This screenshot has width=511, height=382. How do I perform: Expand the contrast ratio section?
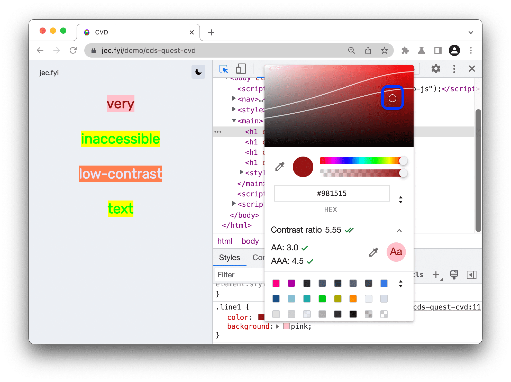401,229
